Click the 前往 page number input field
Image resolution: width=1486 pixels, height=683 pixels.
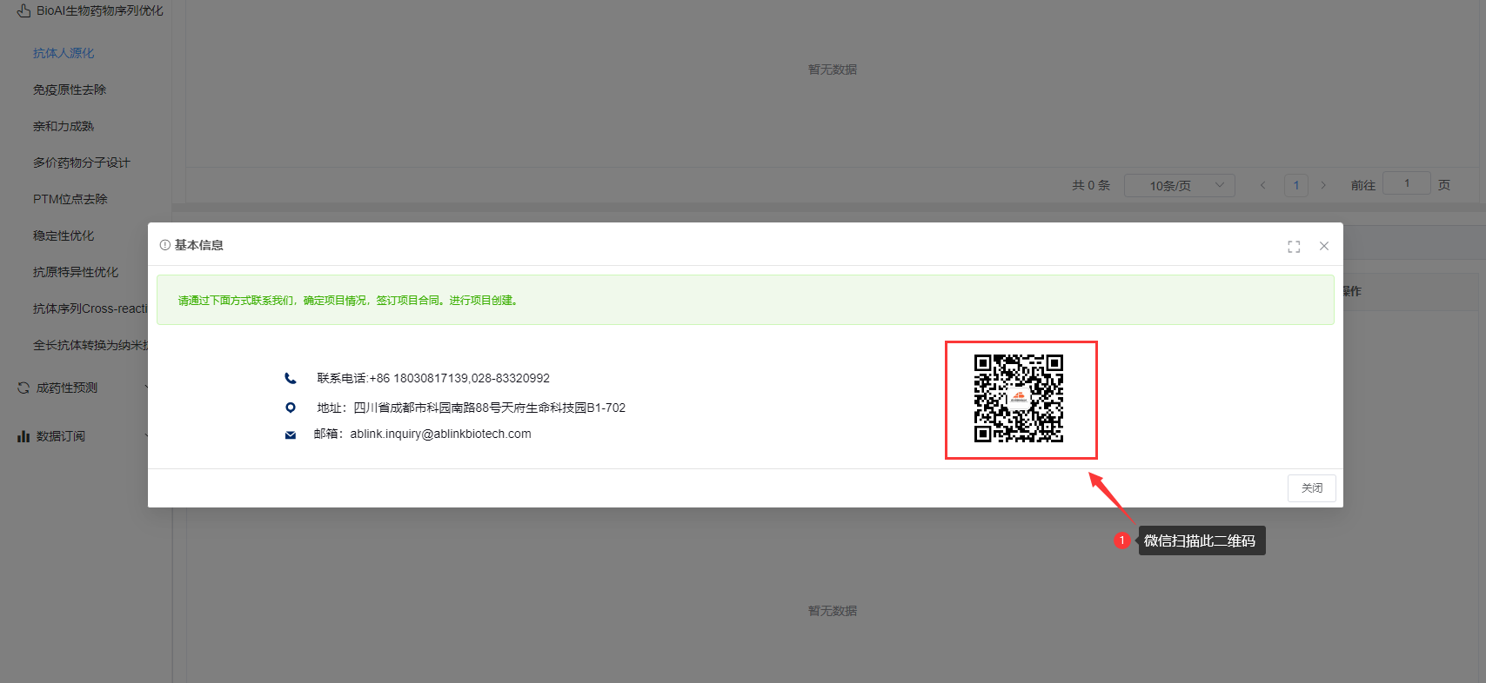1407,183
